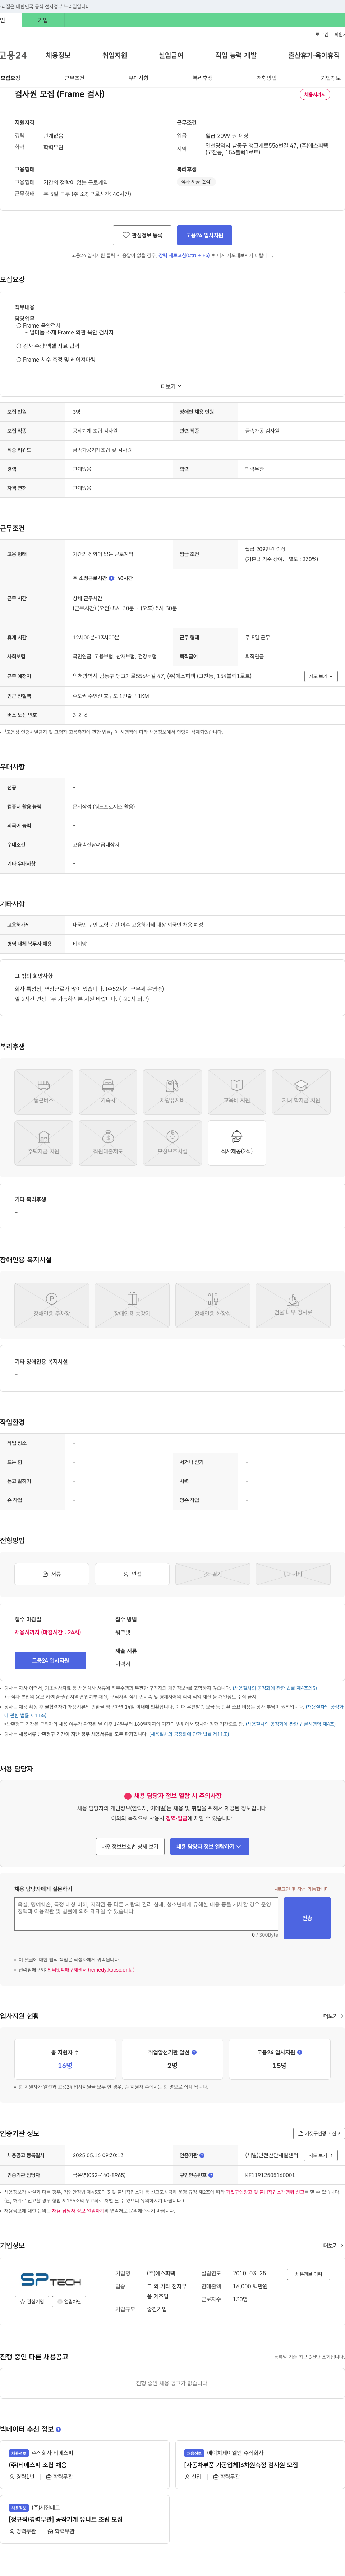Click the 차량유지비 benefit icon
Viewport: 345px width, 2576px height.
172,1092
